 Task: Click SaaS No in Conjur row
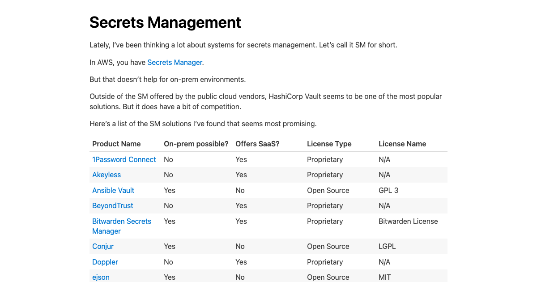pyautogui.click(x=240, y=246)
